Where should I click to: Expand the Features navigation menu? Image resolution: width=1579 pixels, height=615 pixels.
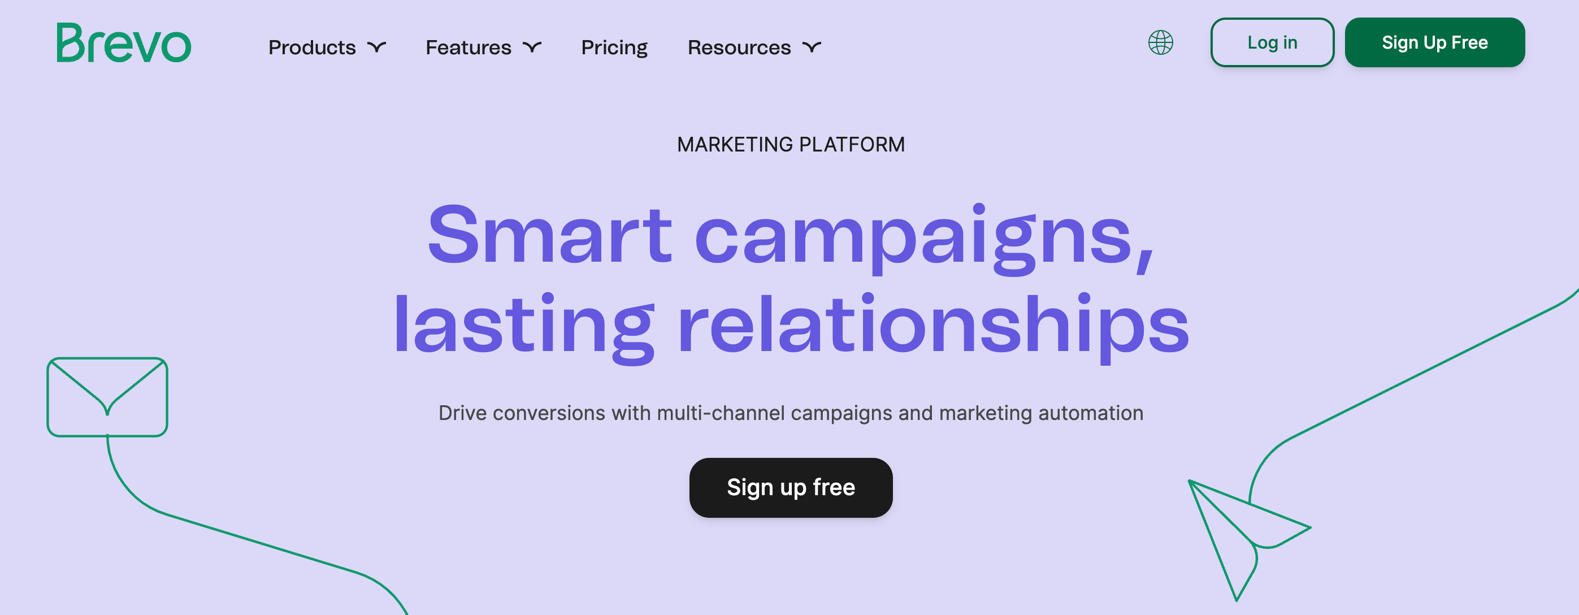[469, 46]
